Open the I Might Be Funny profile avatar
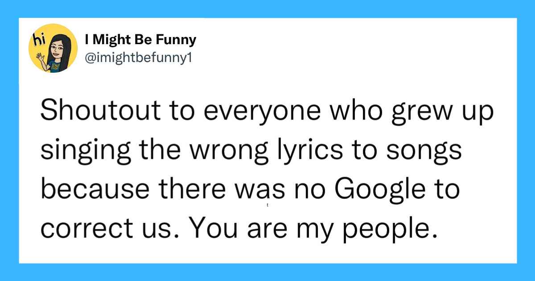Image resolution: width=535 pixels, height=281 pixels. pyautogui.click(x=53, y=48)
